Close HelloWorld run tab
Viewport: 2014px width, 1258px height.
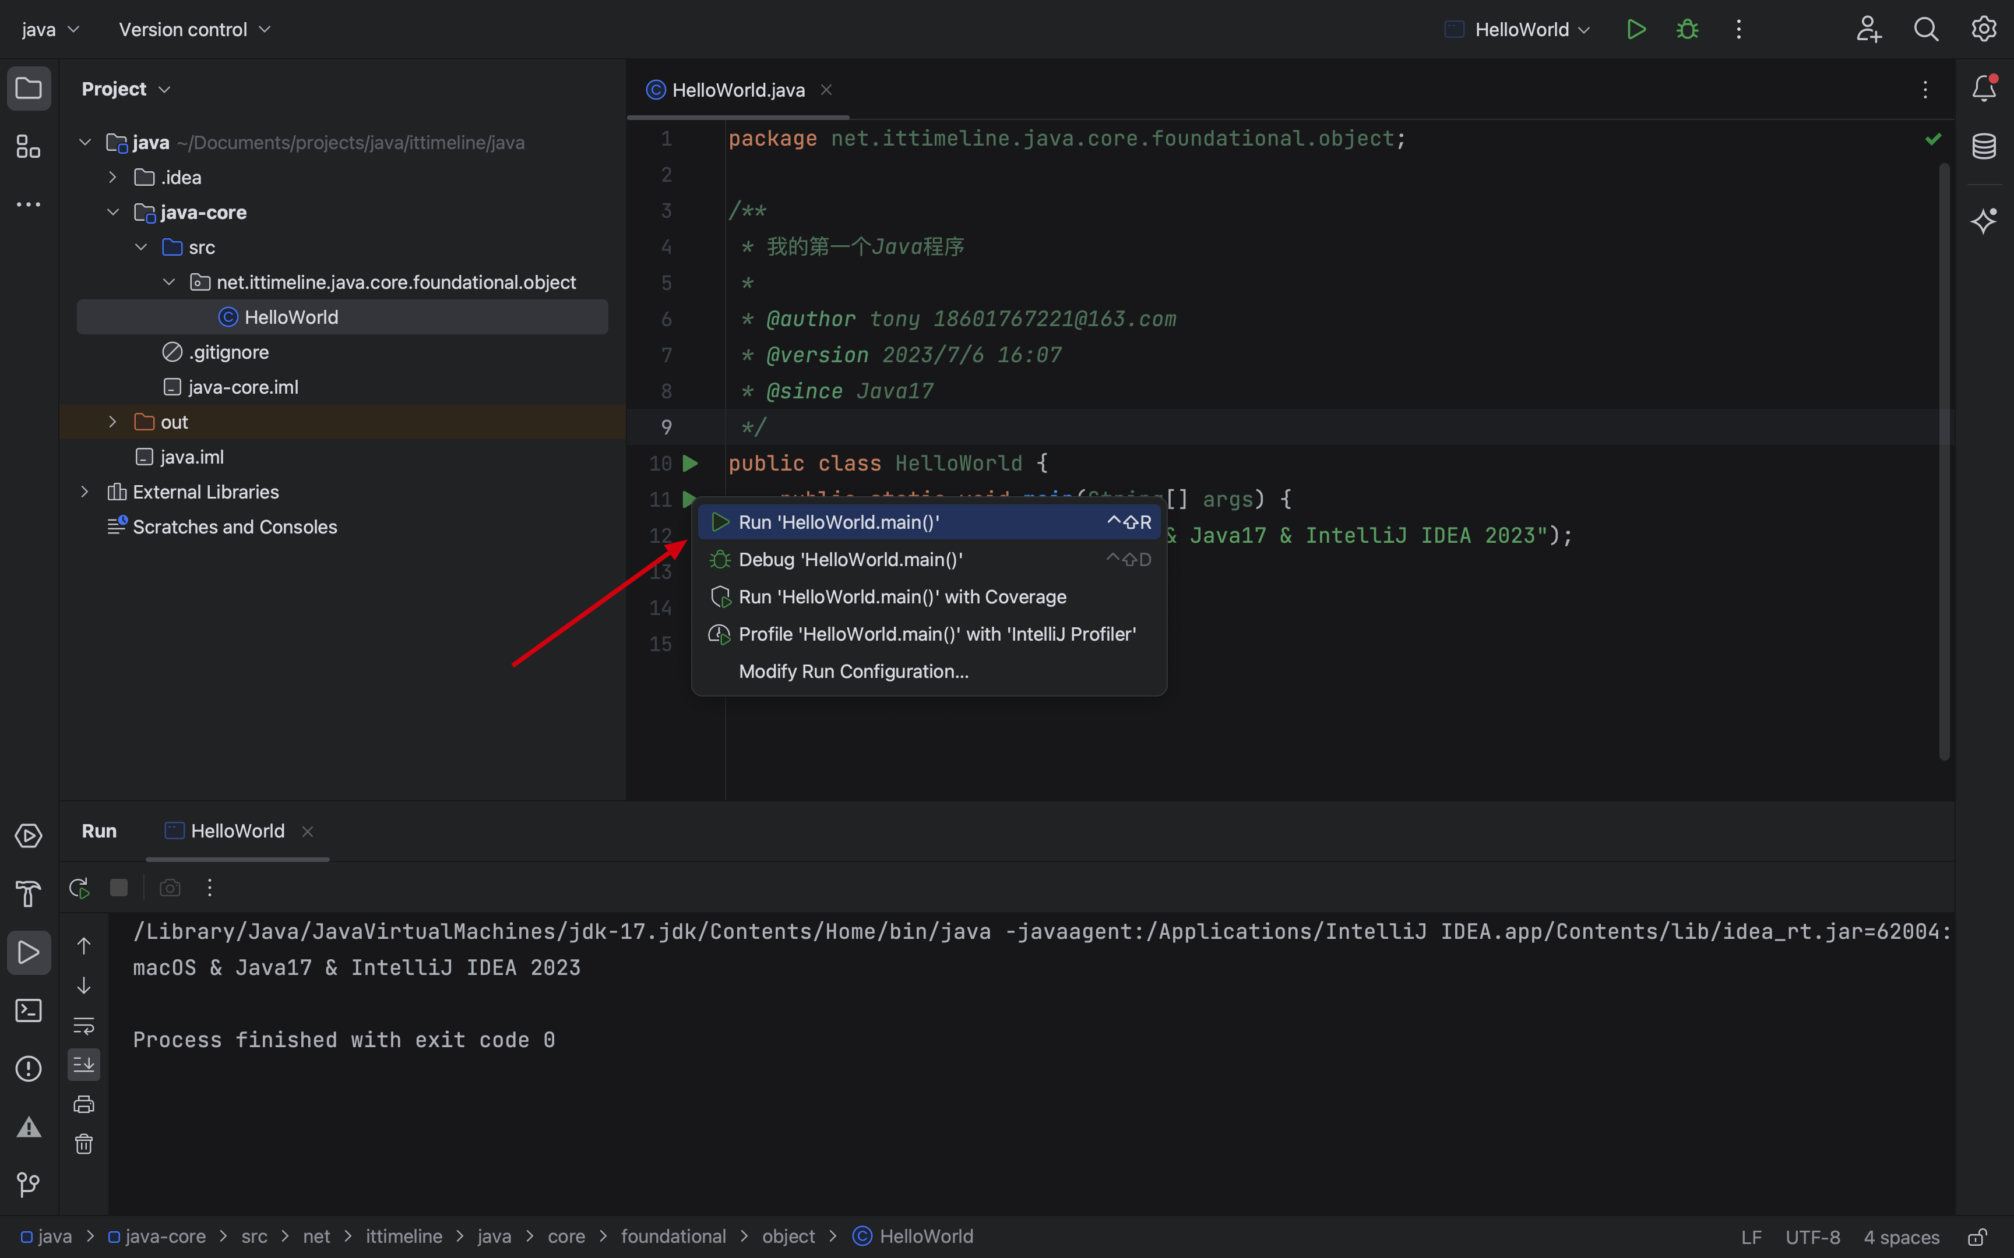[x=308, y=831]
